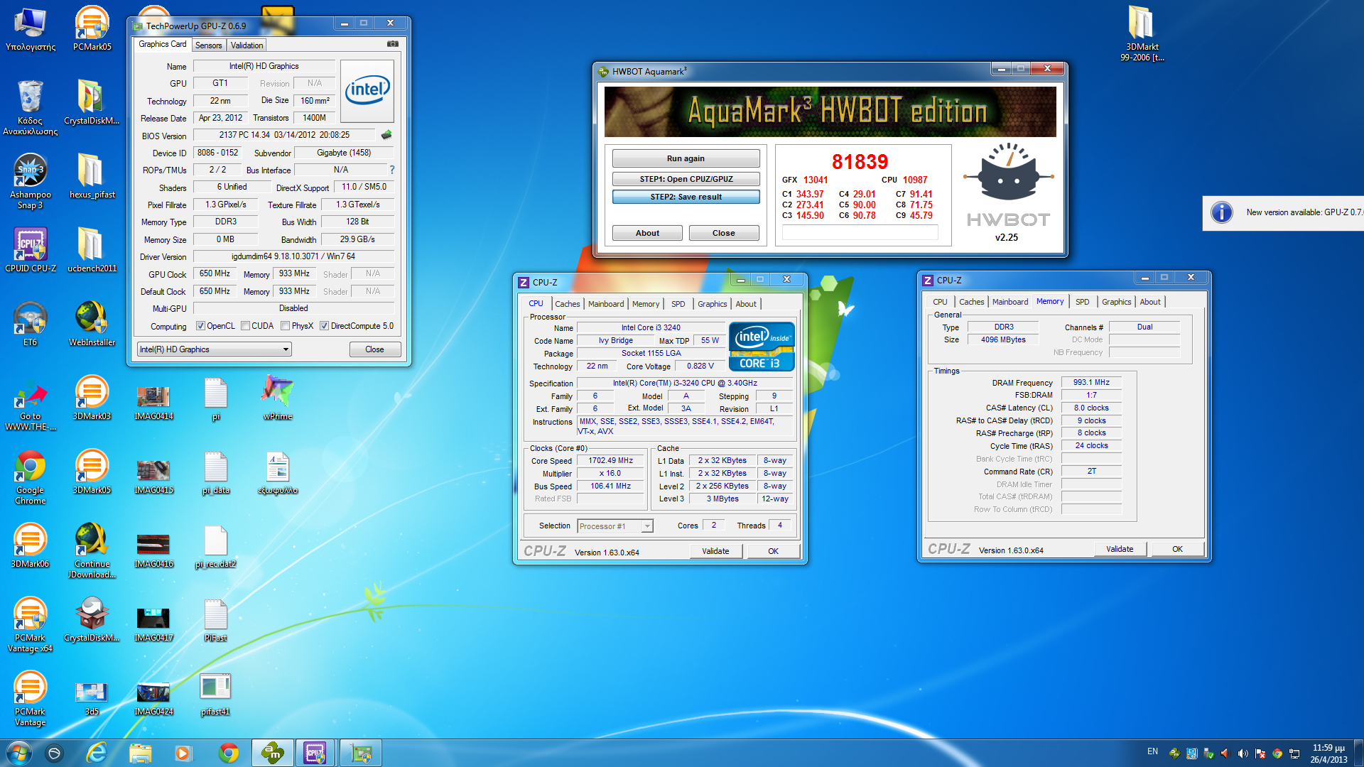The image size is (1364, 767).
Task: Click Run again in Aquamark
Action: tap(686, 158)
